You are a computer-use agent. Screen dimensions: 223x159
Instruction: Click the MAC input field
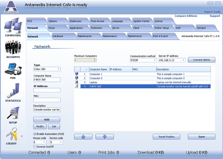click(47, 100)
